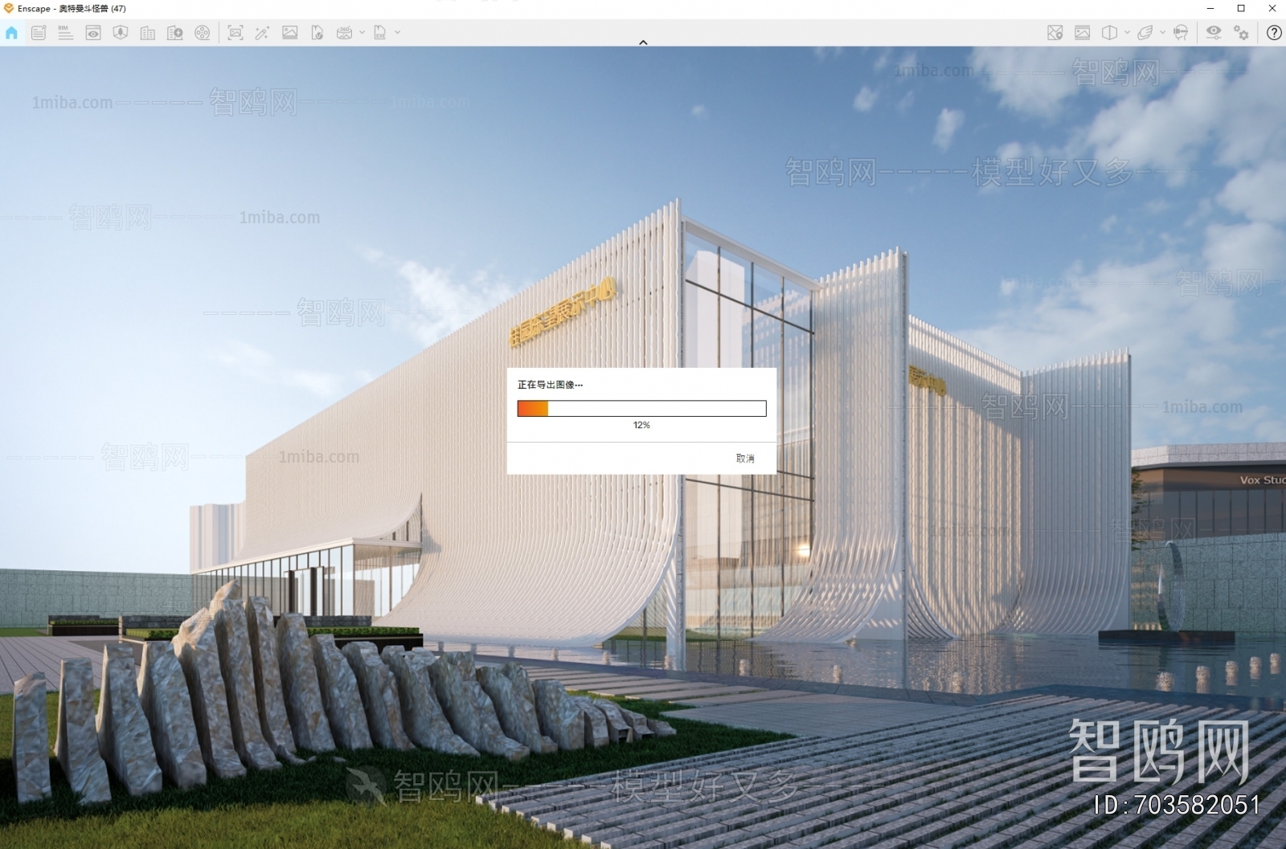Open the asset library buildings icon

click(148, 33)
